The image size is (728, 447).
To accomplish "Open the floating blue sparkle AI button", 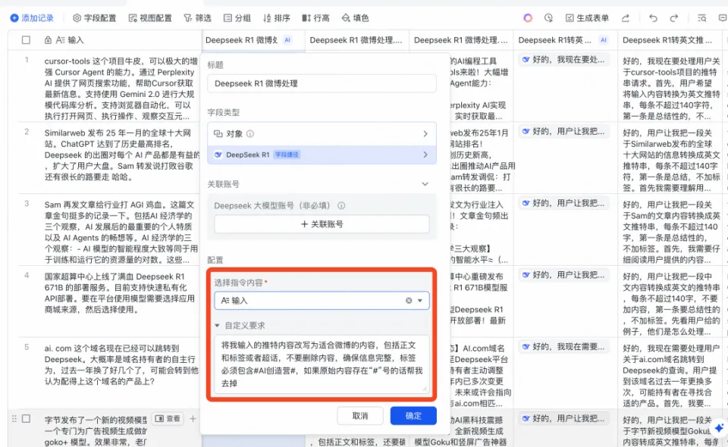I will 719,427.
